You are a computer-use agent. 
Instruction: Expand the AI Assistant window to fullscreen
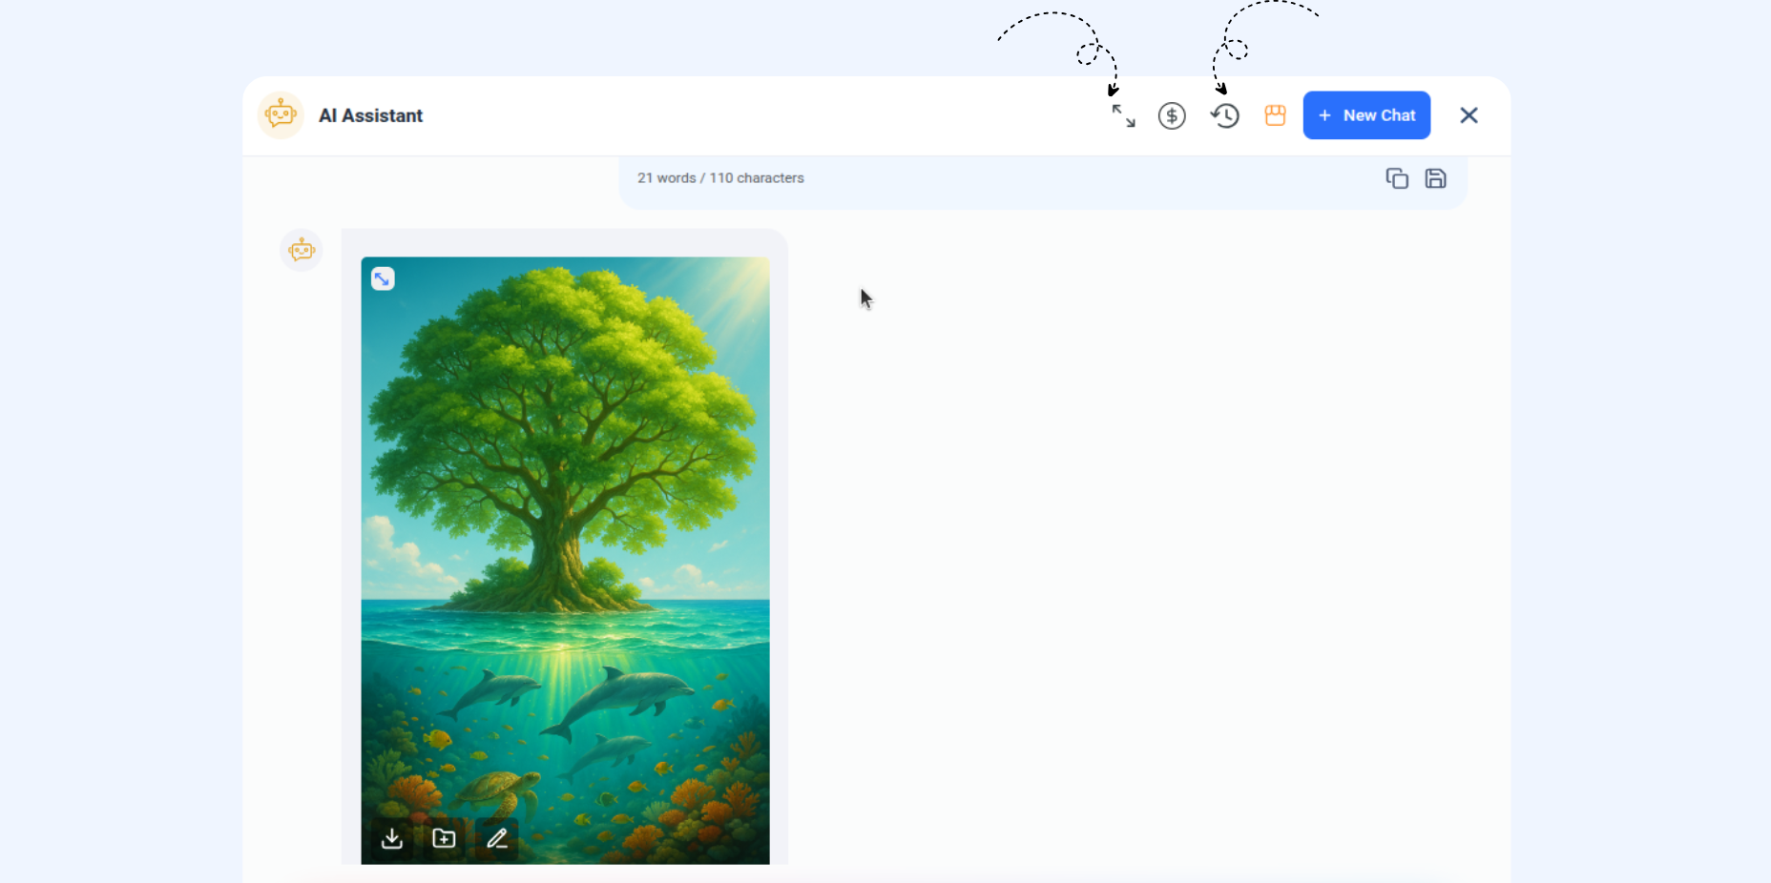[x=1123, y=115]
